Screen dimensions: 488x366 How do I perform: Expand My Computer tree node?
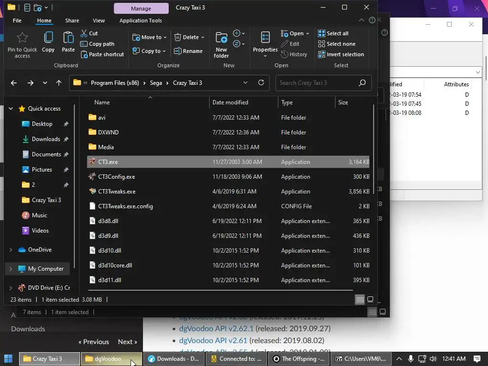click(x=11, y=269)
